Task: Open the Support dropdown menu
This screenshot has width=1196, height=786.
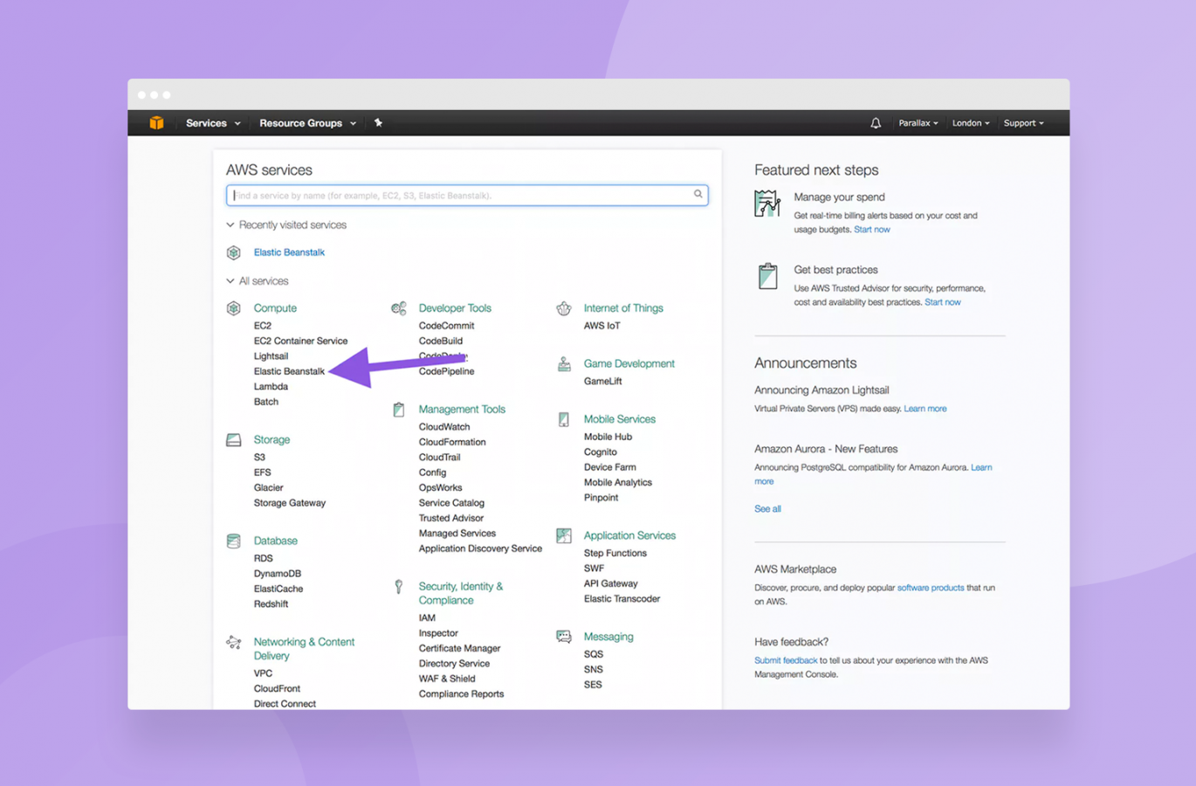Action: (1023, 123)
